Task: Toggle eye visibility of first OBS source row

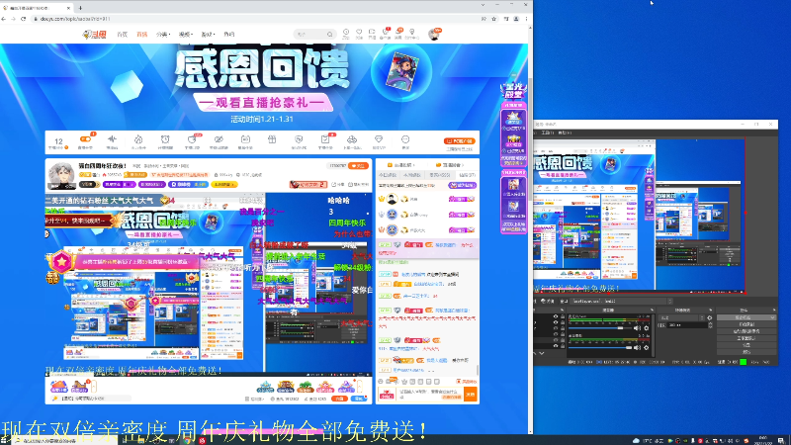Action: click(x=556, y=316)
